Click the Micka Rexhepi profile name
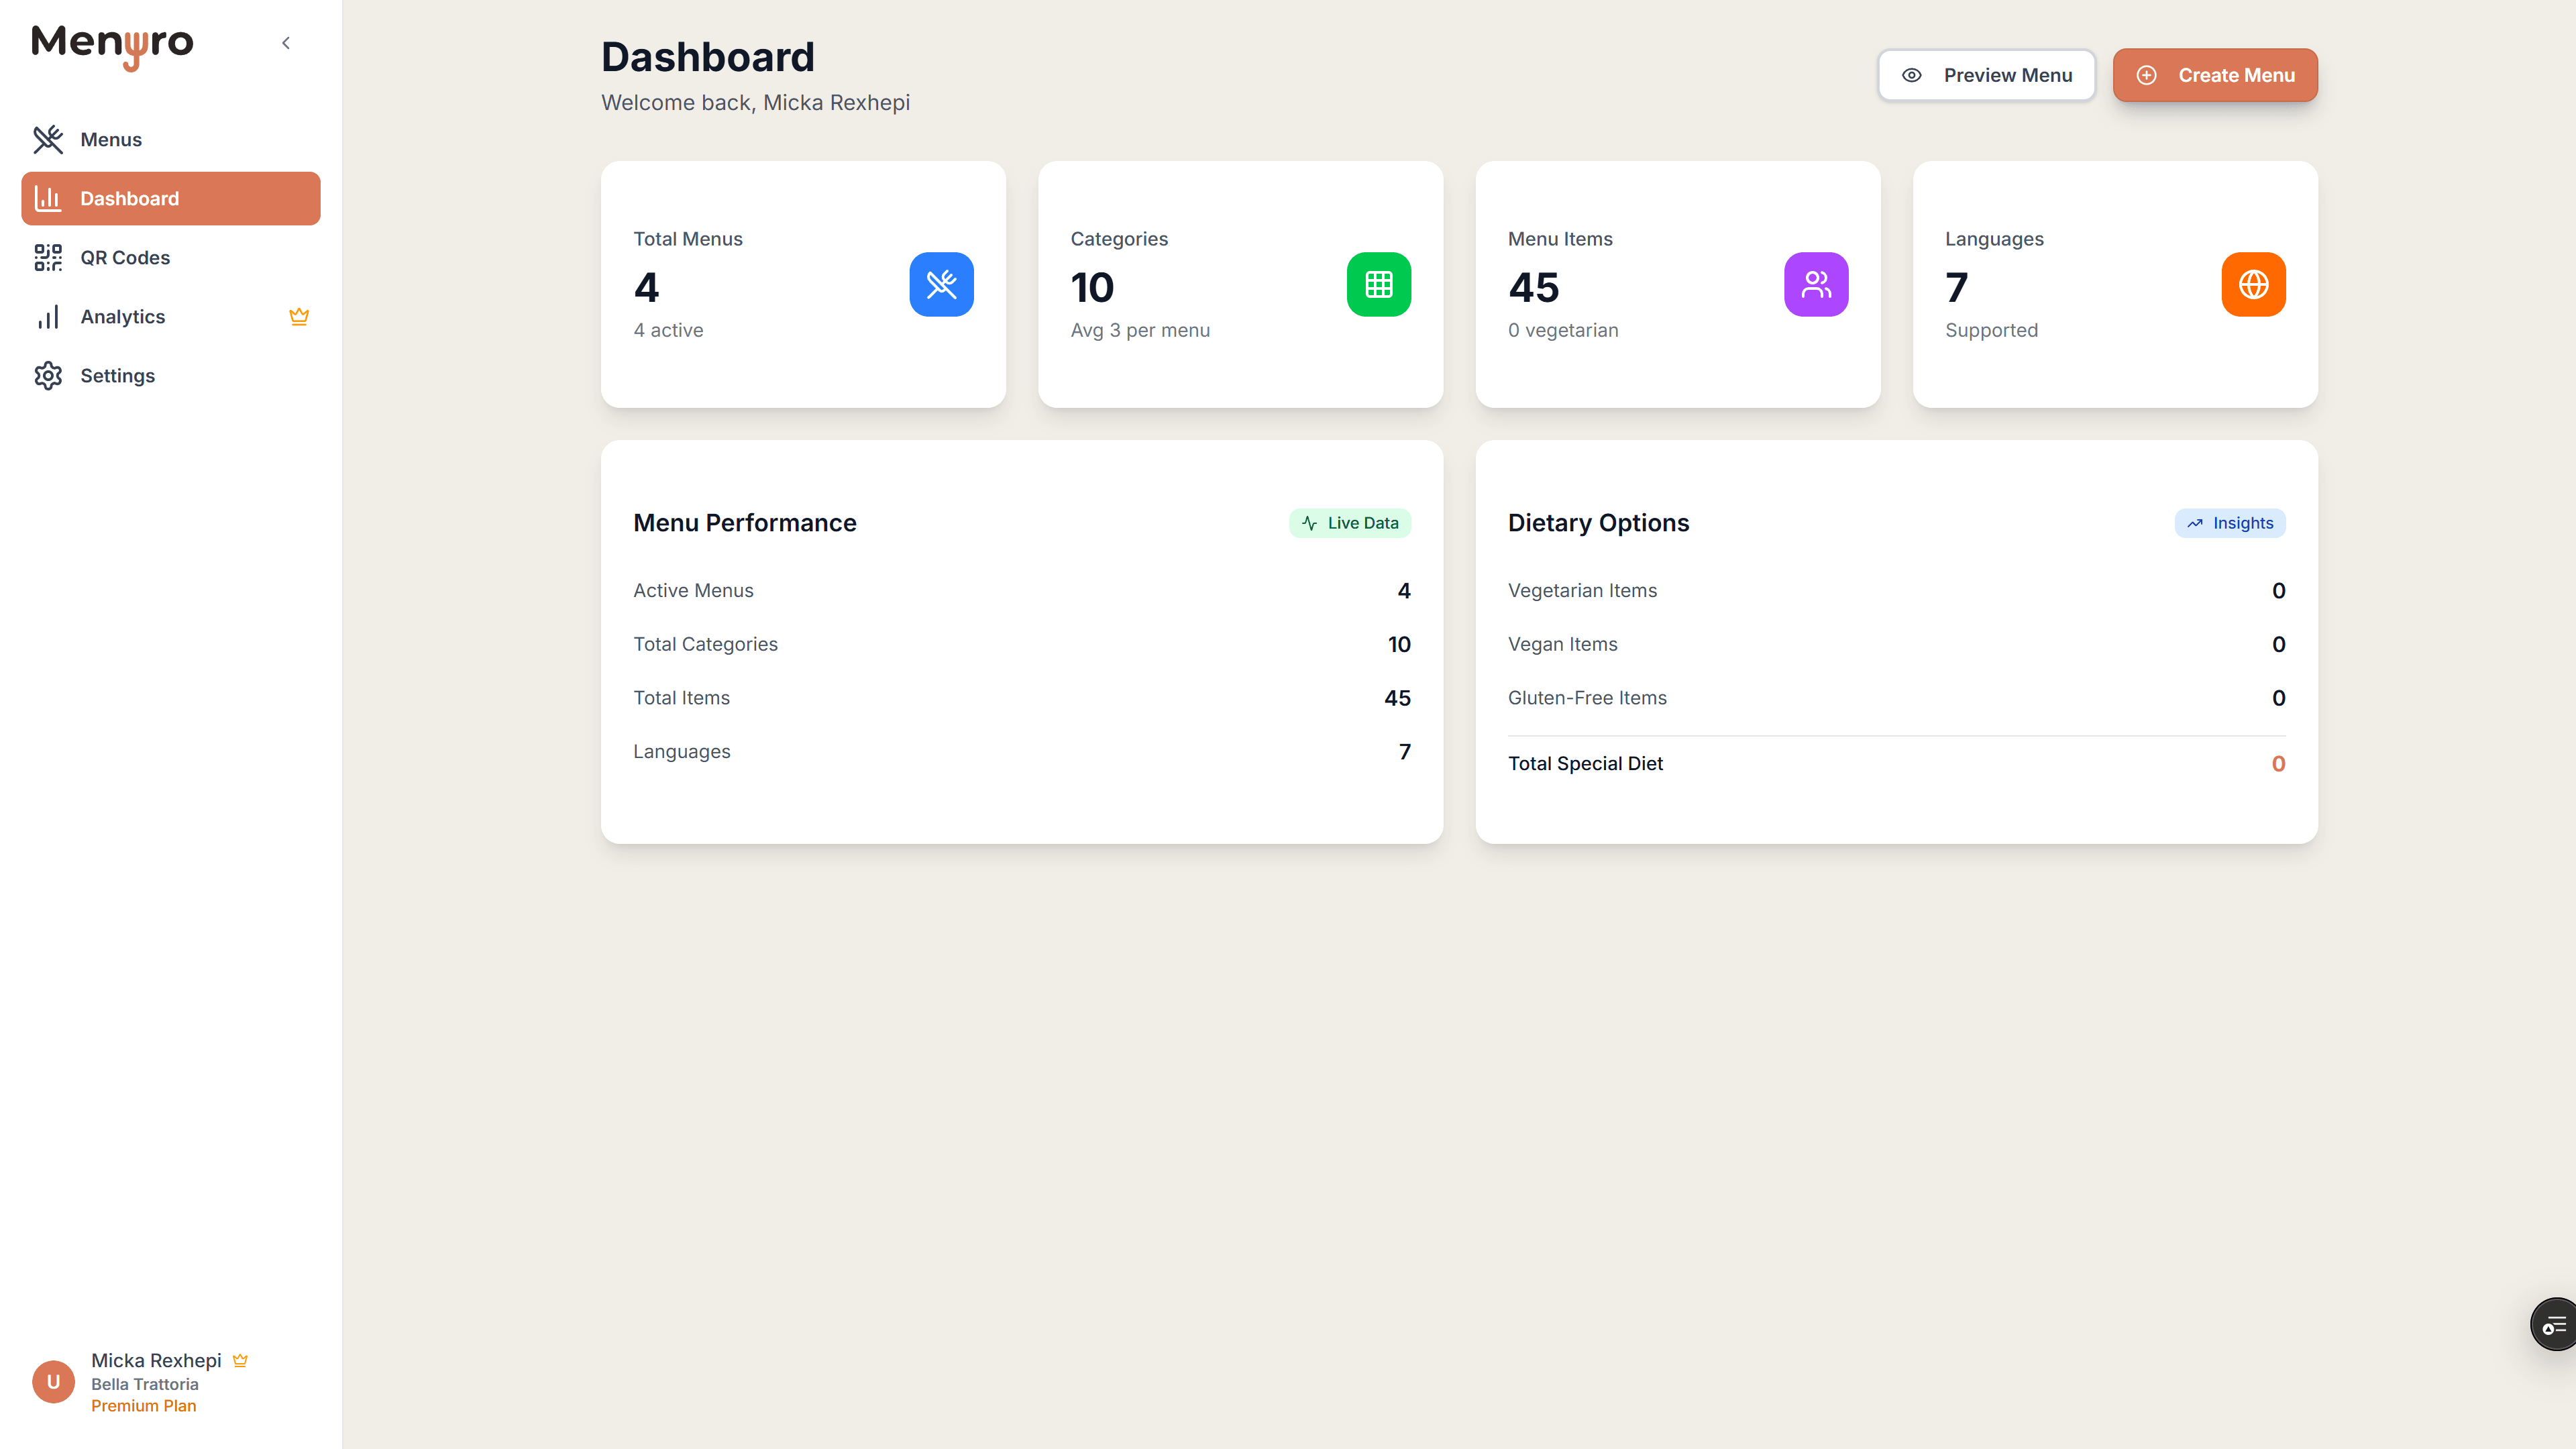This screenshot has width=2576, height=1449. click(156, 1360)
